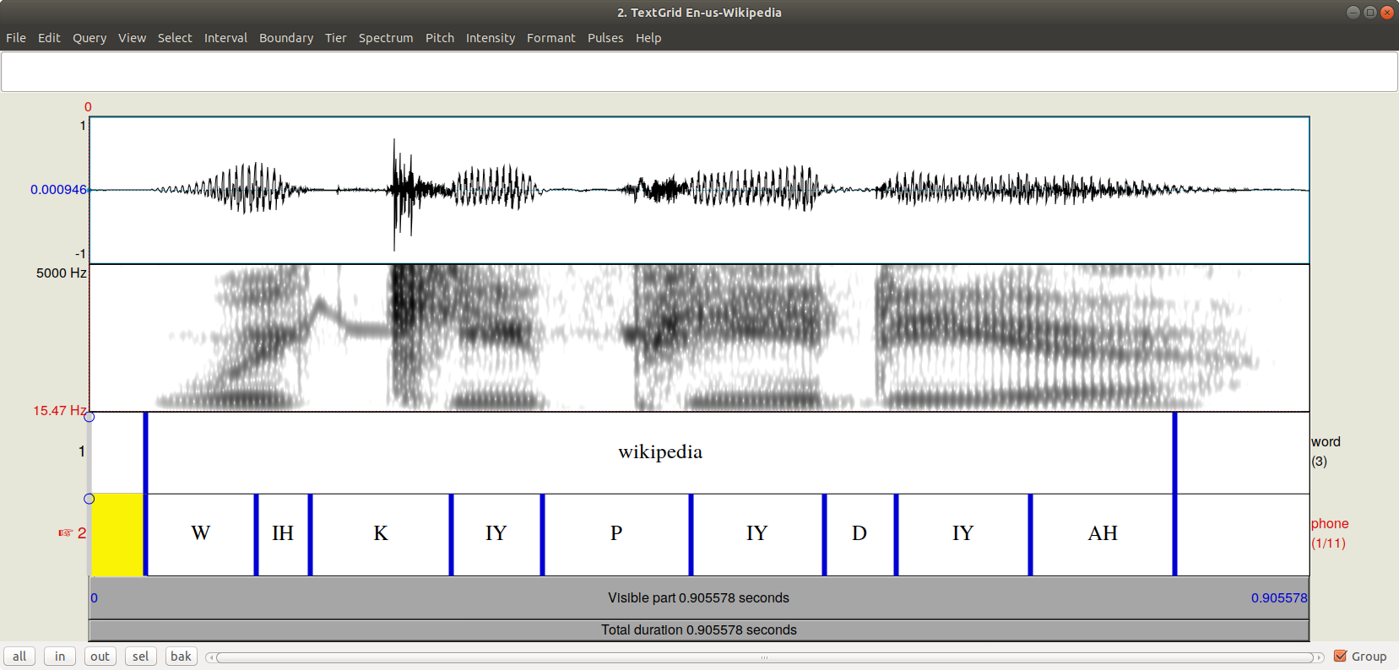This screenshot has width=1399, height=670.
Task: Select the 'wikipedia' word interval
Action: [659, 452]
